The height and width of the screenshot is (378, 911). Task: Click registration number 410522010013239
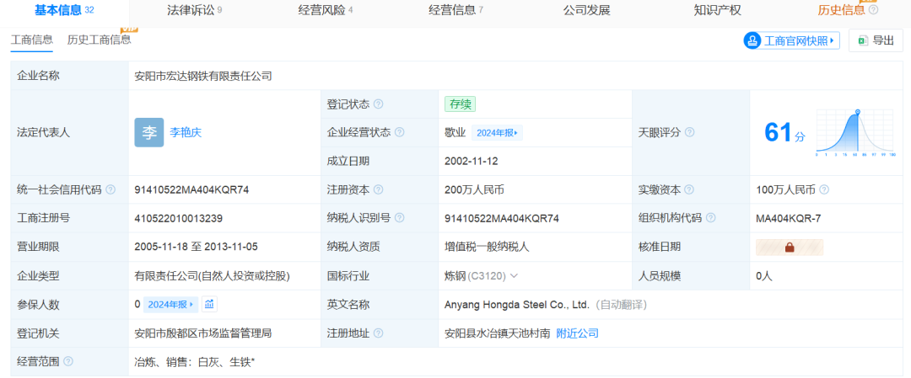click(x=178, y=218)
